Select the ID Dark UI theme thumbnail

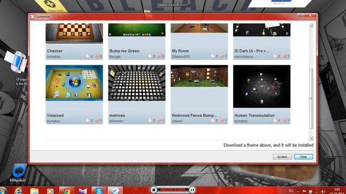(x=262, y=30)
